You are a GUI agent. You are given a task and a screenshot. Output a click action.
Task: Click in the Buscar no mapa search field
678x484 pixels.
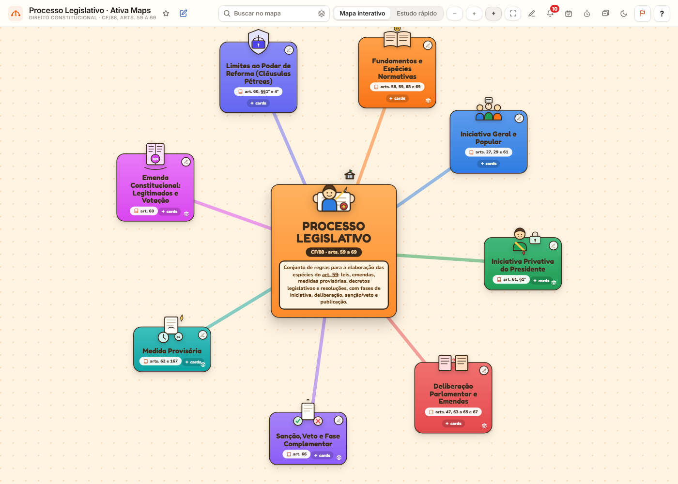pos(274,14)
